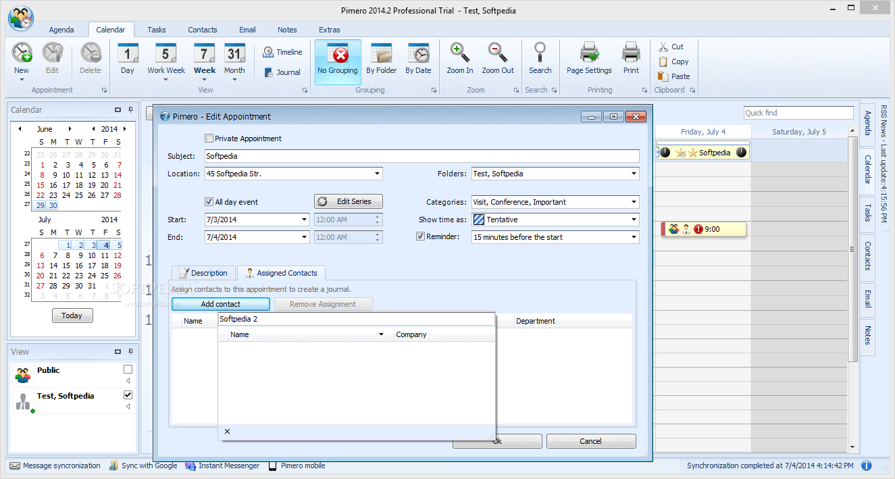Open the Categories dropdown

tap(634, 202)
